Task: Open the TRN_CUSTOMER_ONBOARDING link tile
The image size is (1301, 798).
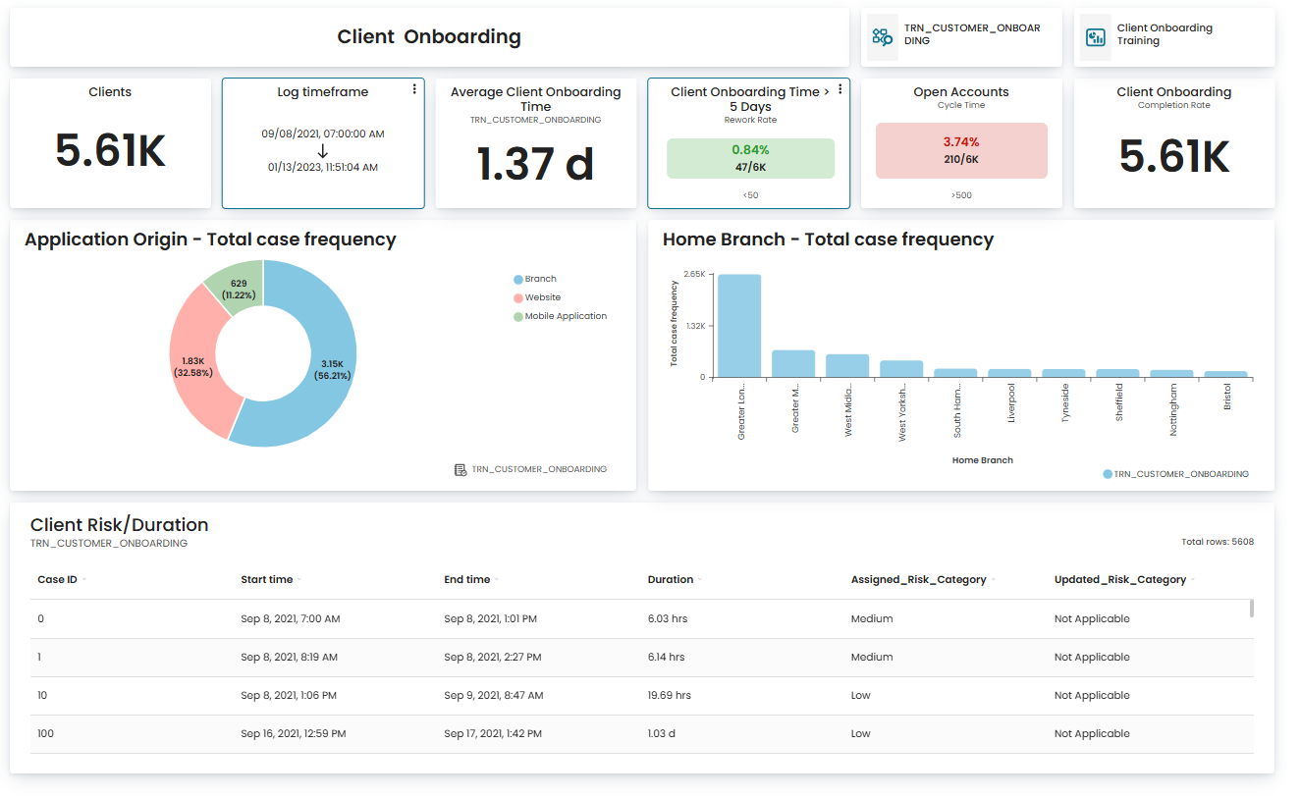Action: click(x=961, y=37)
